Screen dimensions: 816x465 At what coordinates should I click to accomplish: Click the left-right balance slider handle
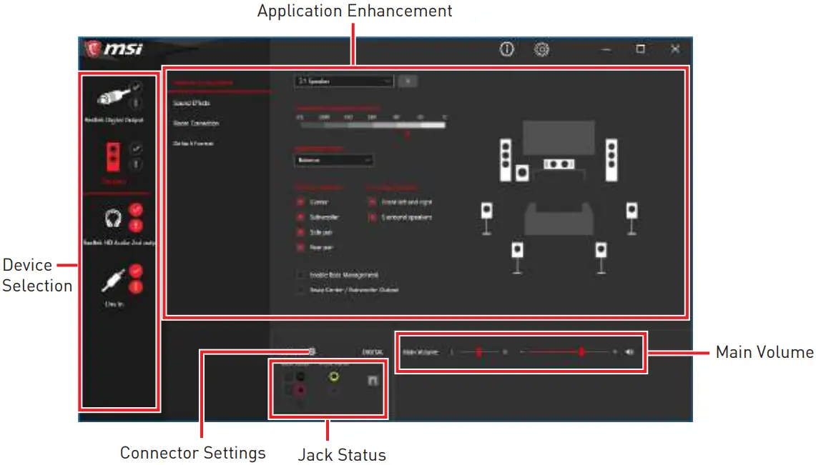coord(478,351)
